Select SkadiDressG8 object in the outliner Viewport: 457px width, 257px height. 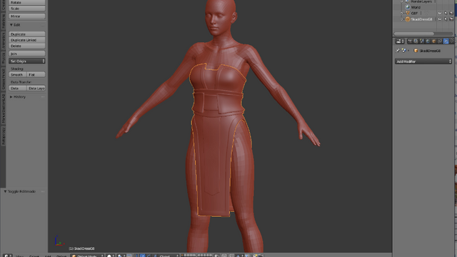point(421,19)
